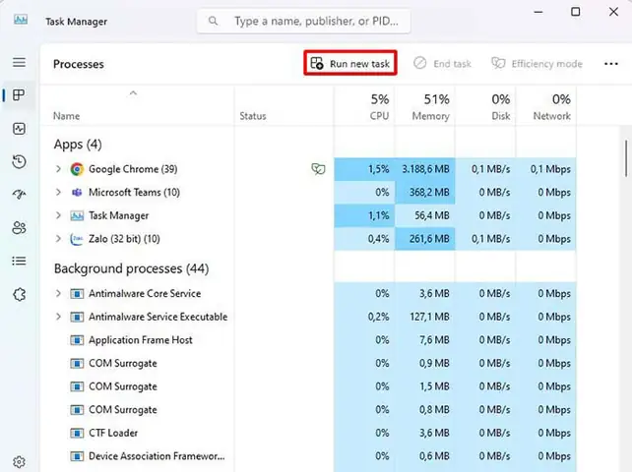
Task: Open the Users sidebar icon
Action: pyautogui.click(x=19, y=228)
